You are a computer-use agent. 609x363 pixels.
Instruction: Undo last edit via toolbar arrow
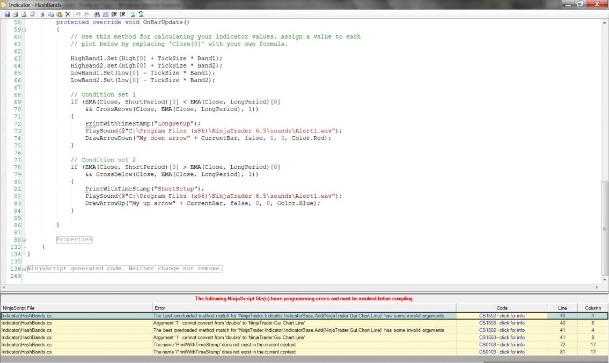tap(78, 14)
